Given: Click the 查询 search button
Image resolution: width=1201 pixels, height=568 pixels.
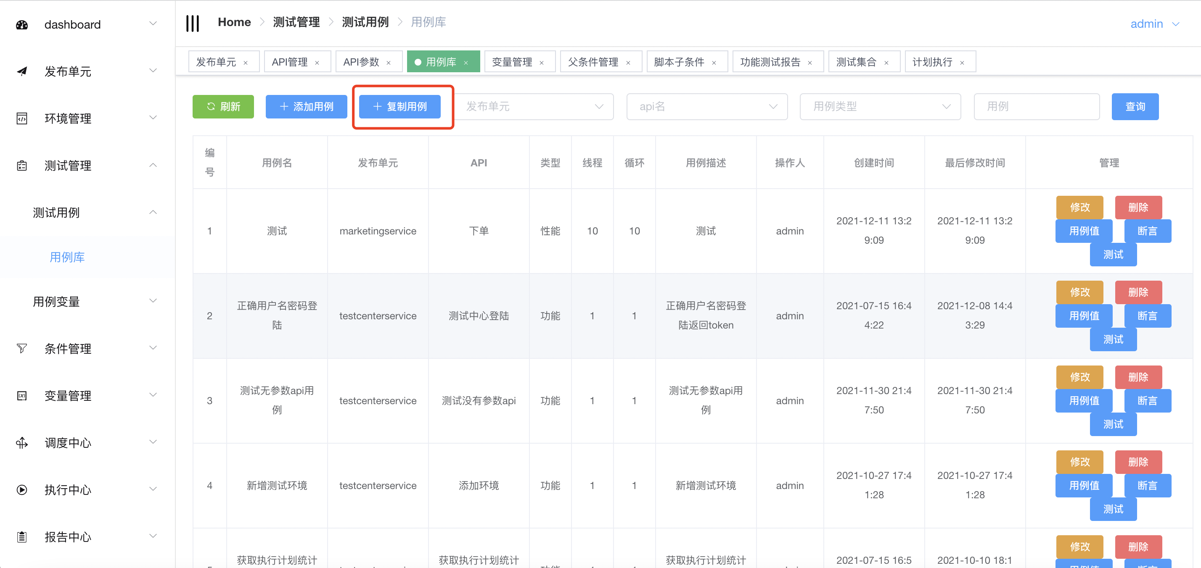Looking at the screenshot, I should point(1135,107).
